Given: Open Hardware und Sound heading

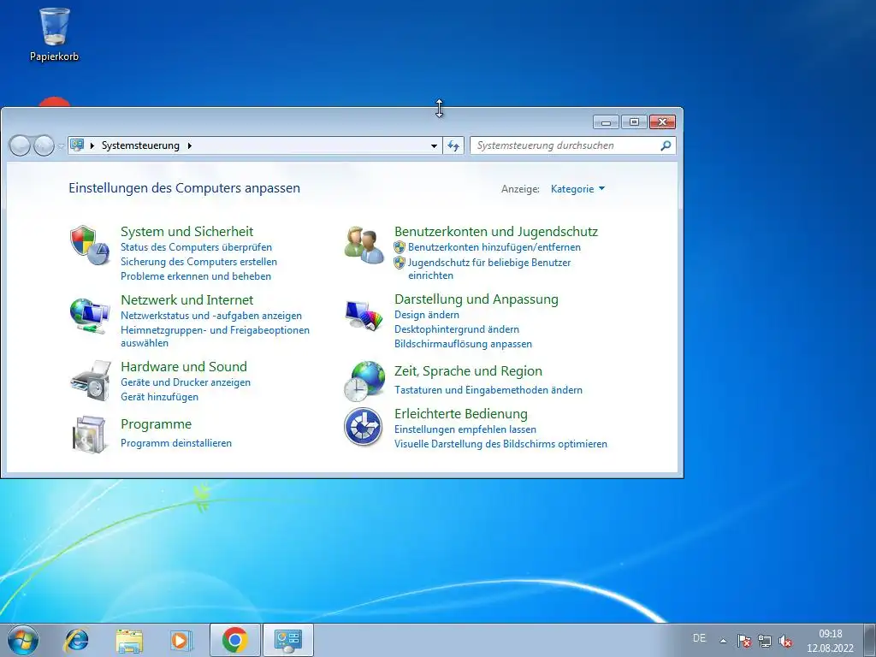Looking at the screenshot, I should tap(184, 366).
